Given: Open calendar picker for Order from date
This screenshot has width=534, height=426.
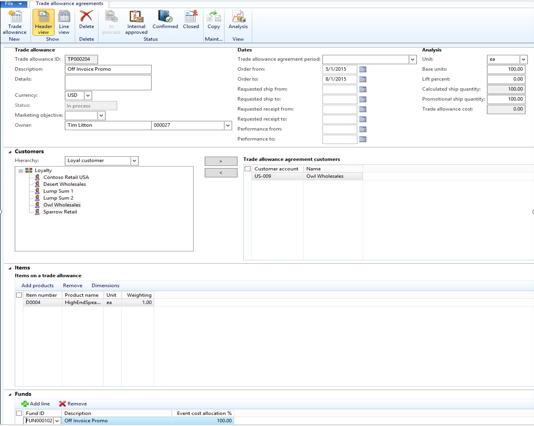Looking at the screenshot, I should [x=363, y=69].
